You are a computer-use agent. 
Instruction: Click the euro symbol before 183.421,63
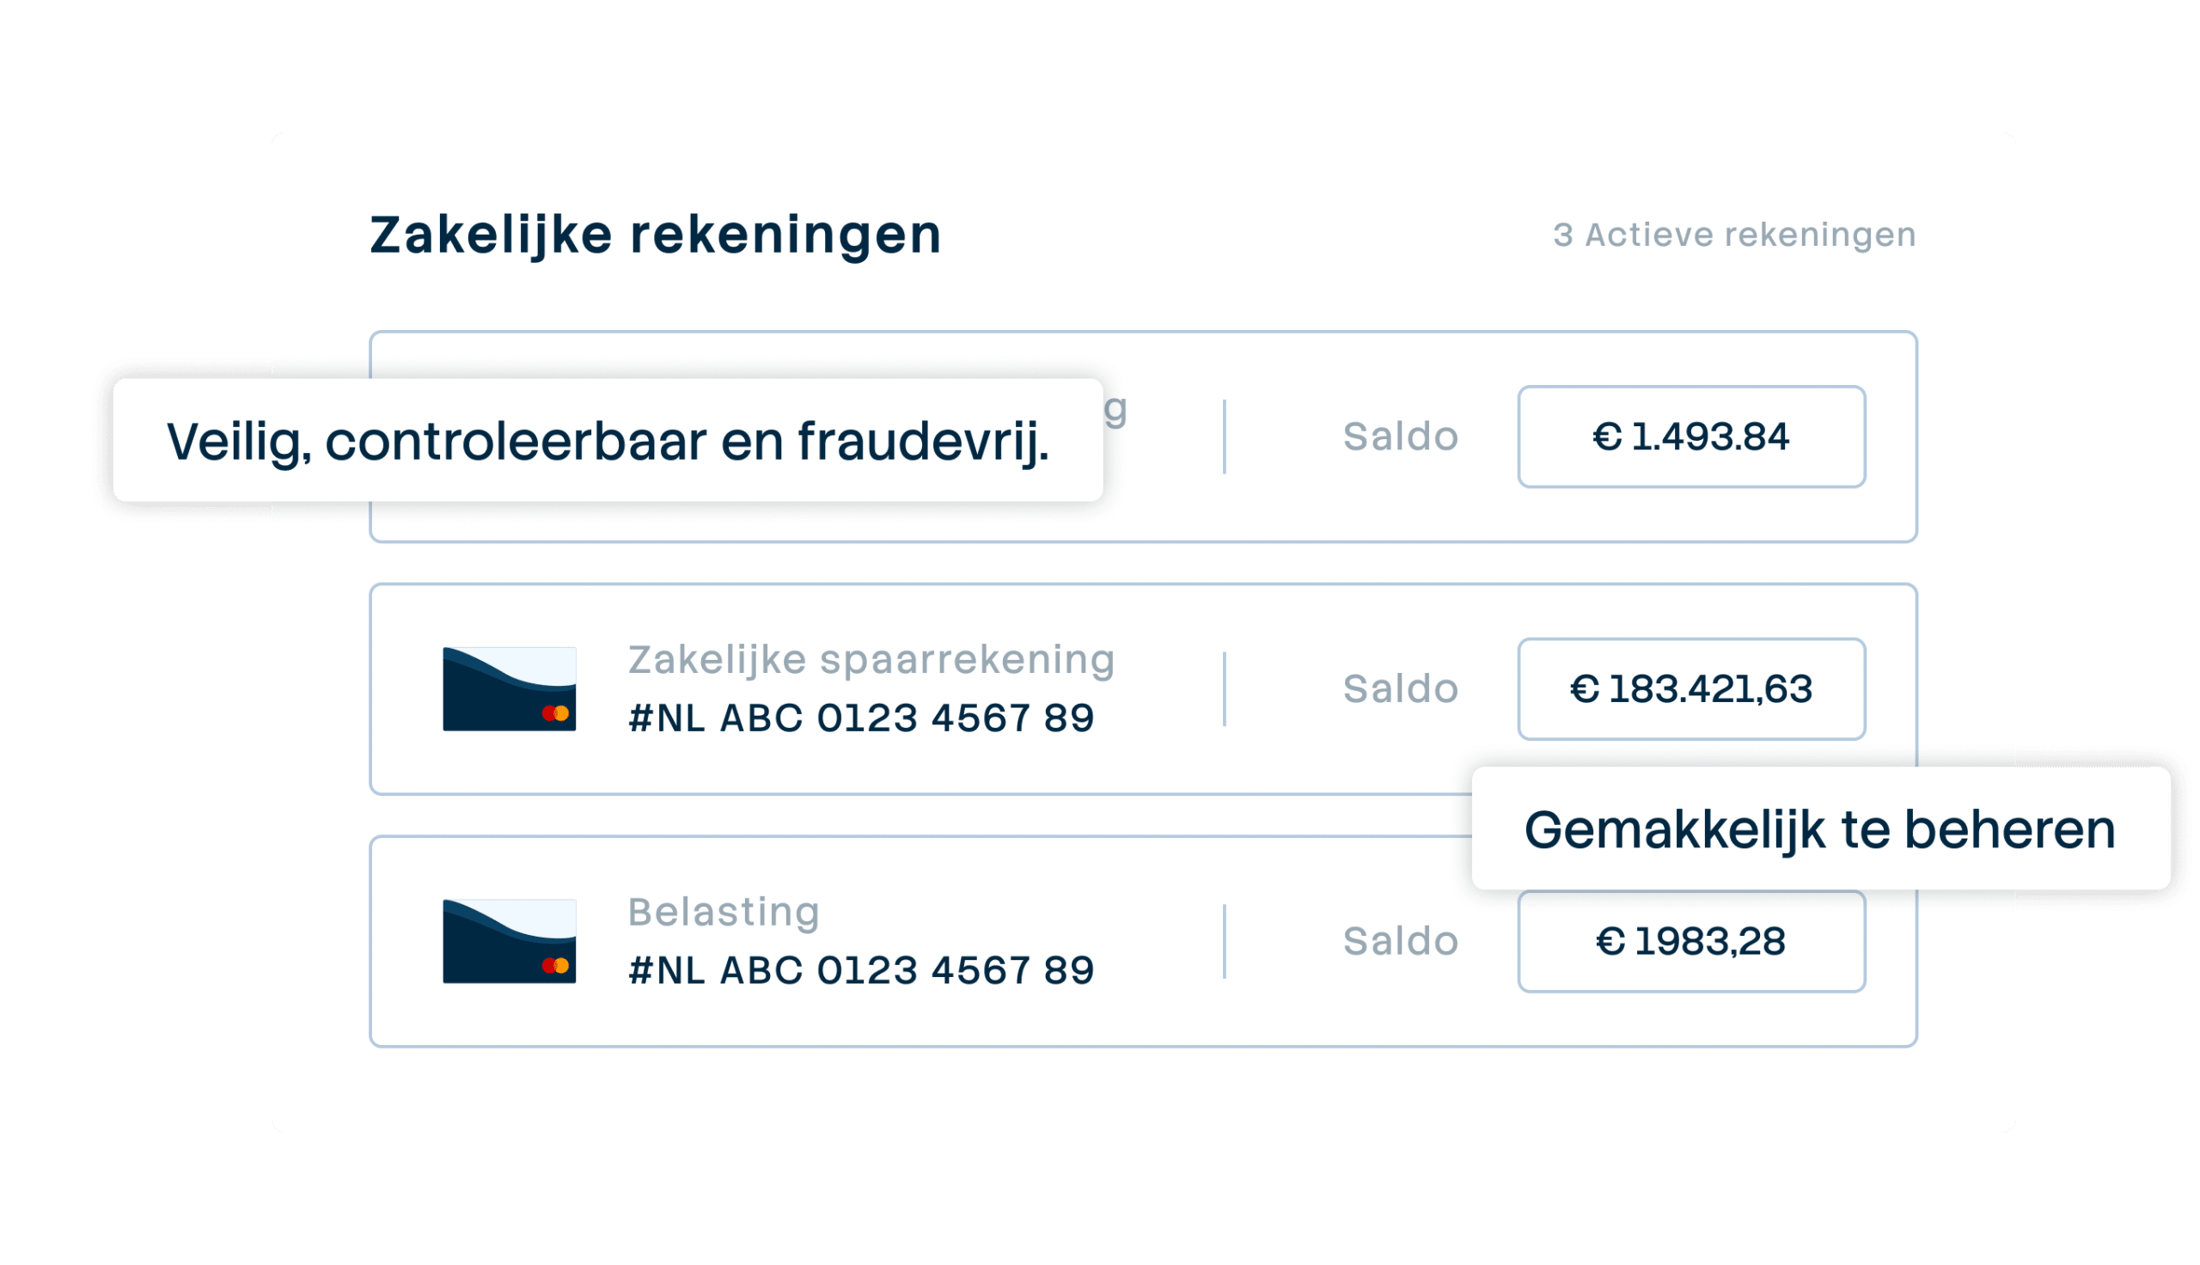[1584, 690]
